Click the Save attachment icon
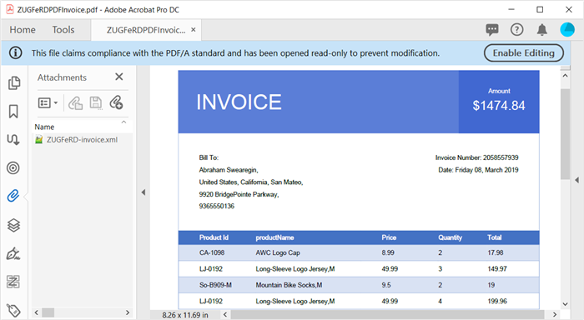 click(x=96, y=102)
